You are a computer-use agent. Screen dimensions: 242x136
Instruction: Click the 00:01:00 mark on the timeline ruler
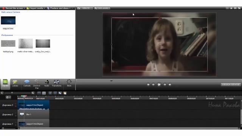coord(40,98)
